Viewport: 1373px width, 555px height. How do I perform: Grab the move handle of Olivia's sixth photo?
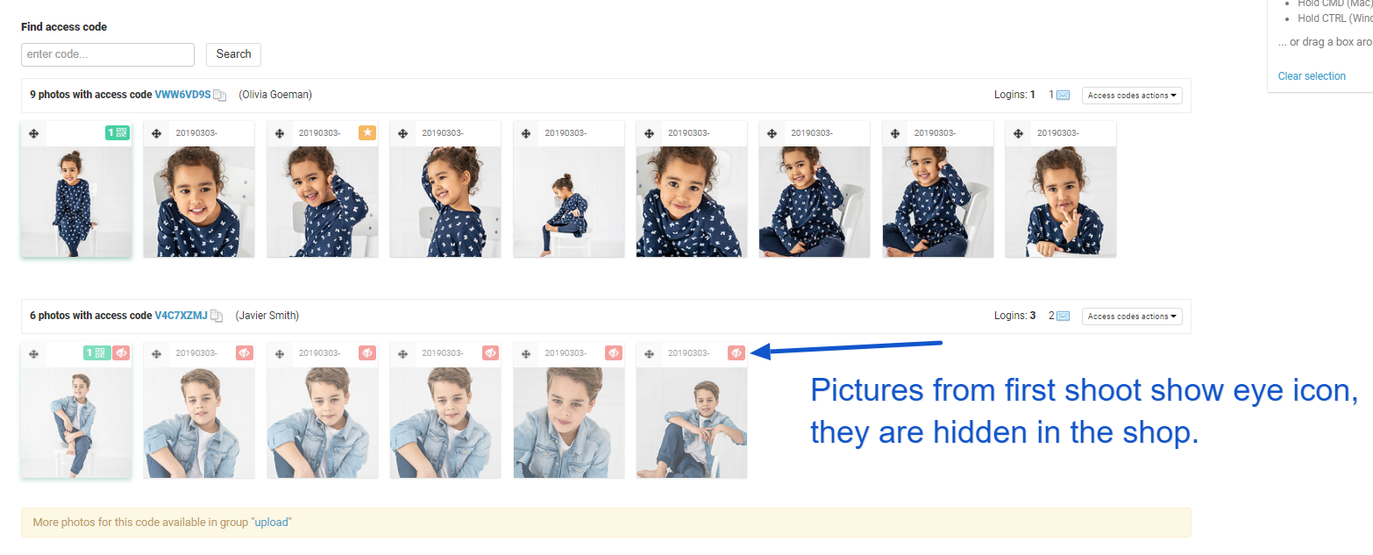649,133
